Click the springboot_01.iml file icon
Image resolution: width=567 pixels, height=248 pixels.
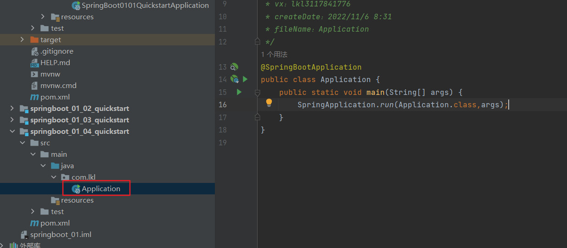pos(24,235)
